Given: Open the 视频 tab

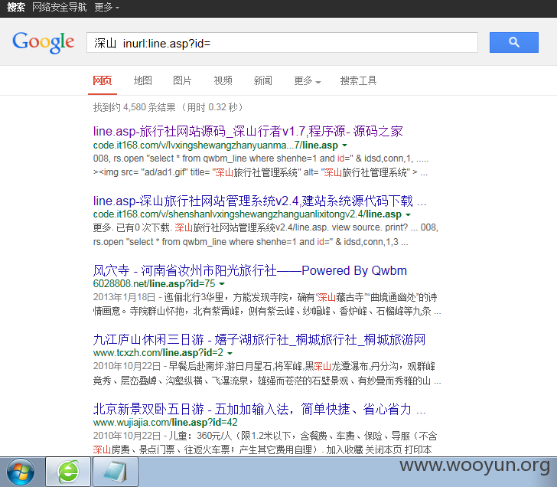Looking at the screenshot, I should 223,80.
